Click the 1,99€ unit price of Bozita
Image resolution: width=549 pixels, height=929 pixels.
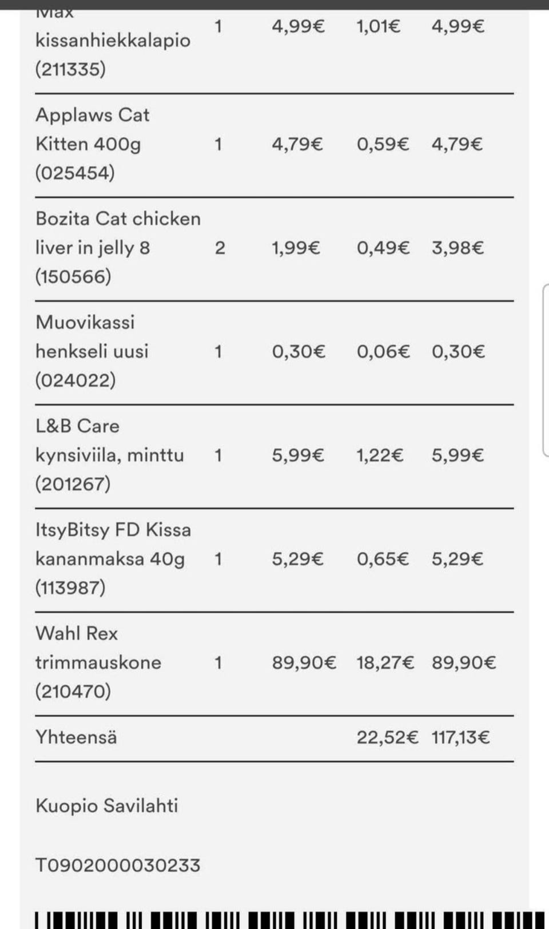click(296, 248)
